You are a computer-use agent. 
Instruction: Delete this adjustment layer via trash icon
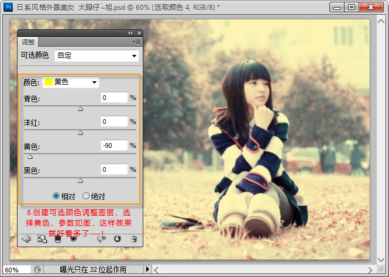[134, 239]
